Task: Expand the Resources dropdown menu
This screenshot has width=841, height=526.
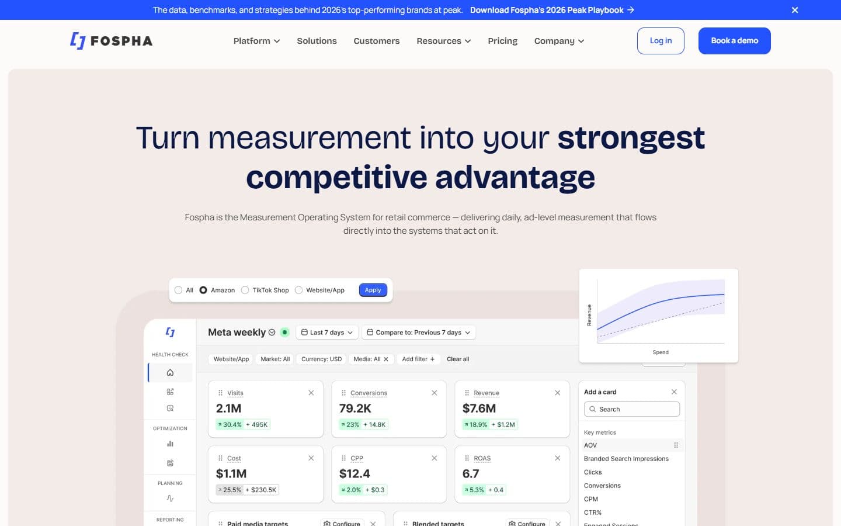Action: tap(443, 41)
